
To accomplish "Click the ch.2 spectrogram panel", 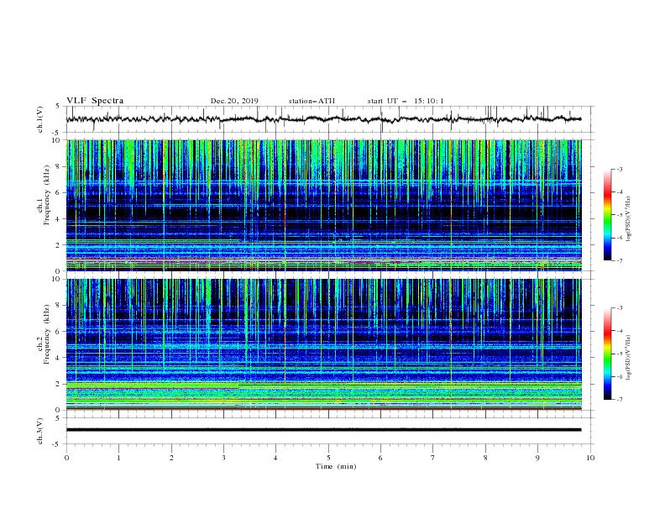I will tap(323, 344).
